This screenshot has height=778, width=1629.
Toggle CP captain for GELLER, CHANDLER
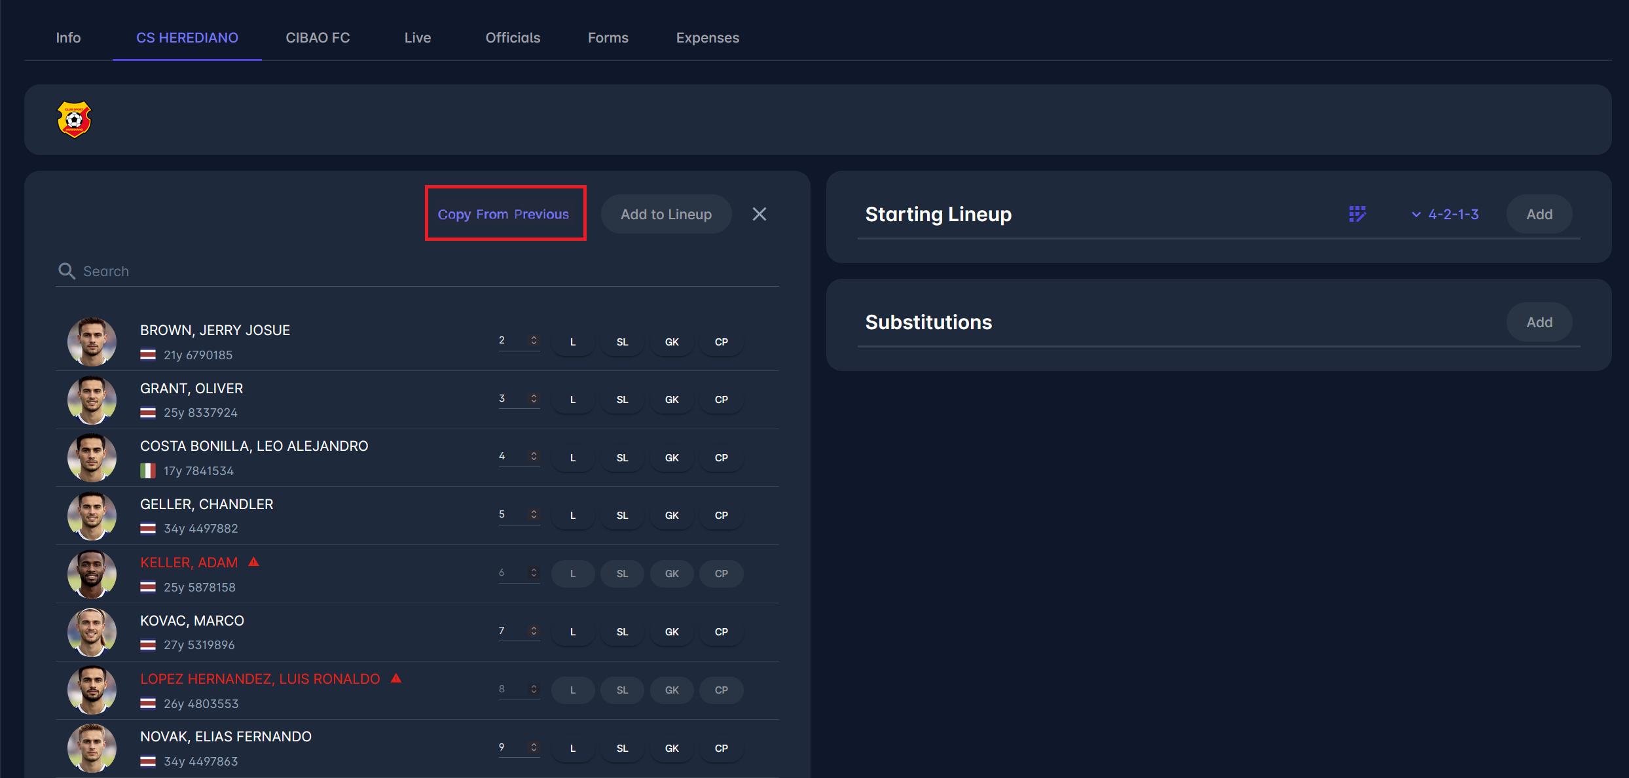pos(721,516)
